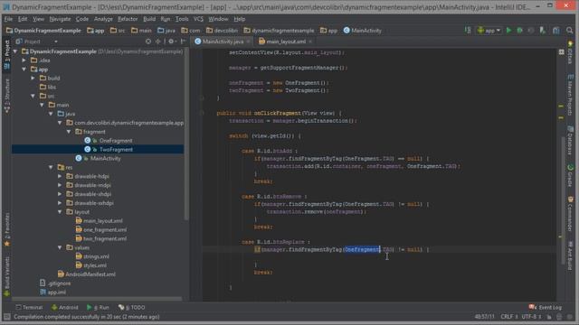Open the Navigate menu

tap(60, 19)
